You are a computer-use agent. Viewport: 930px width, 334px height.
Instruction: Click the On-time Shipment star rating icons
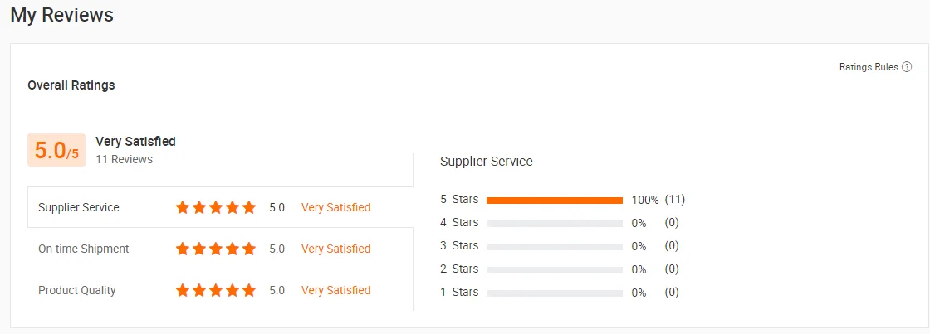click(x=216, y=249)
